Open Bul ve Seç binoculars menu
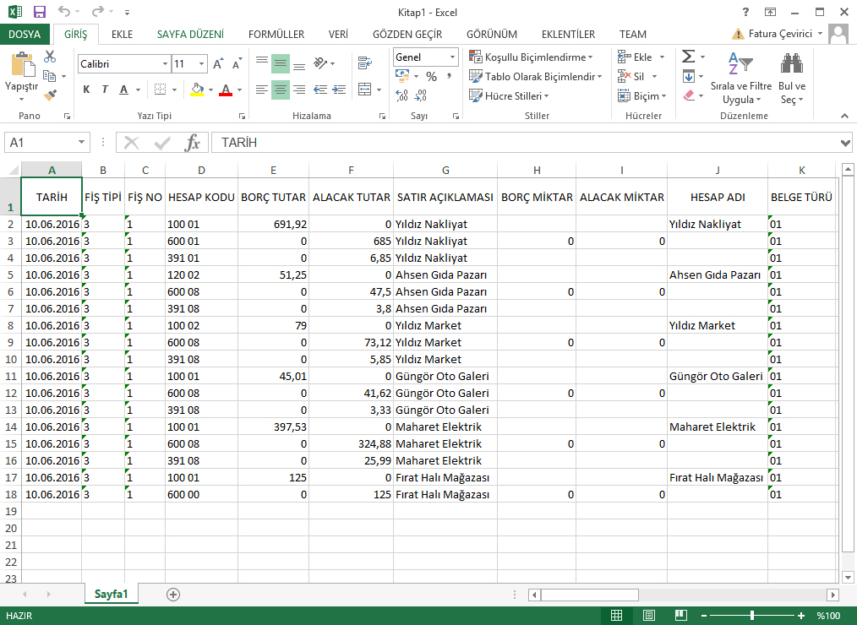Viewport: 857px width, 625px height. point(792,78)
